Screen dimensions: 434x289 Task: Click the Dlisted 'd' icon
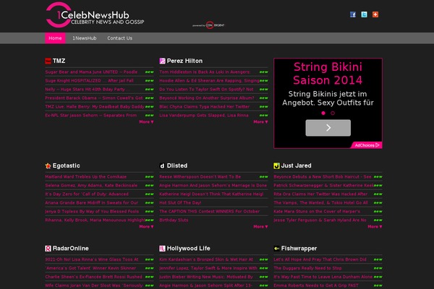click(162, 165)
